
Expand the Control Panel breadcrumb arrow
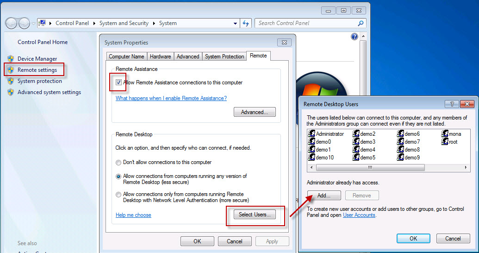pyautogui.click(x=94, y=23)
